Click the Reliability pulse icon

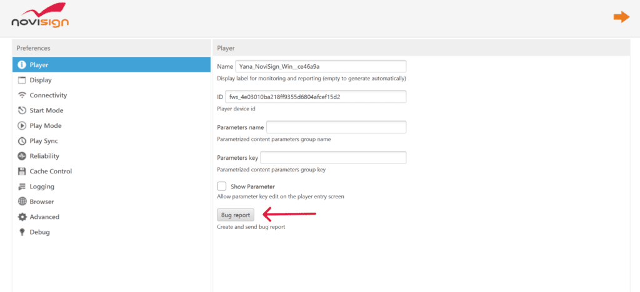(x=22, y=156)
